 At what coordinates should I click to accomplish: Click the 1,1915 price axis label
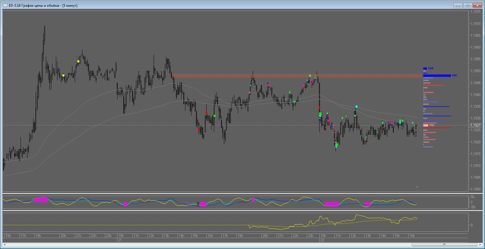pos(475,154)
